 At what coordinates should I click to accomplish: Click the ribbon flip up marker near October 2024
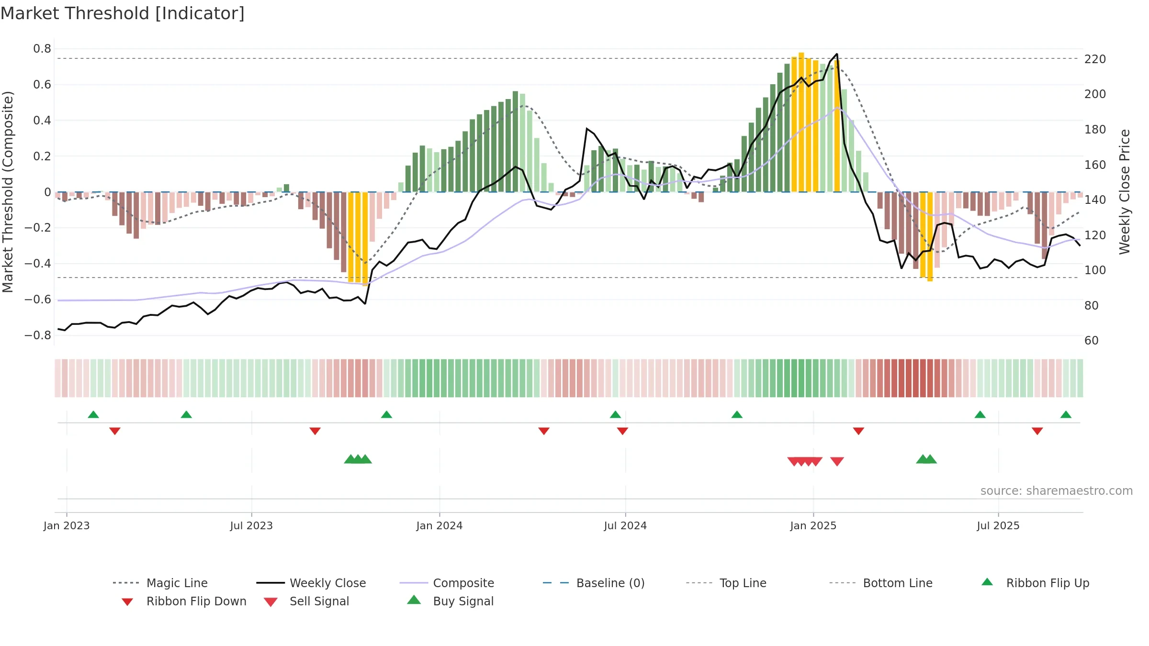[737, 414]
